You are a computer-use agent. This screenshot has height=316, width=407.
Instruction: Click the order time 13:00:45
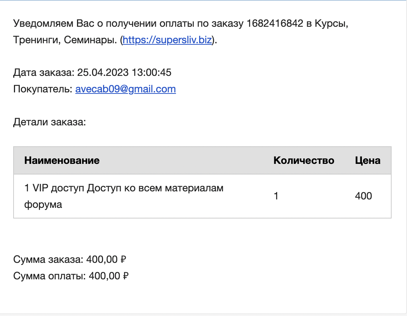click(x=151, y=72)
